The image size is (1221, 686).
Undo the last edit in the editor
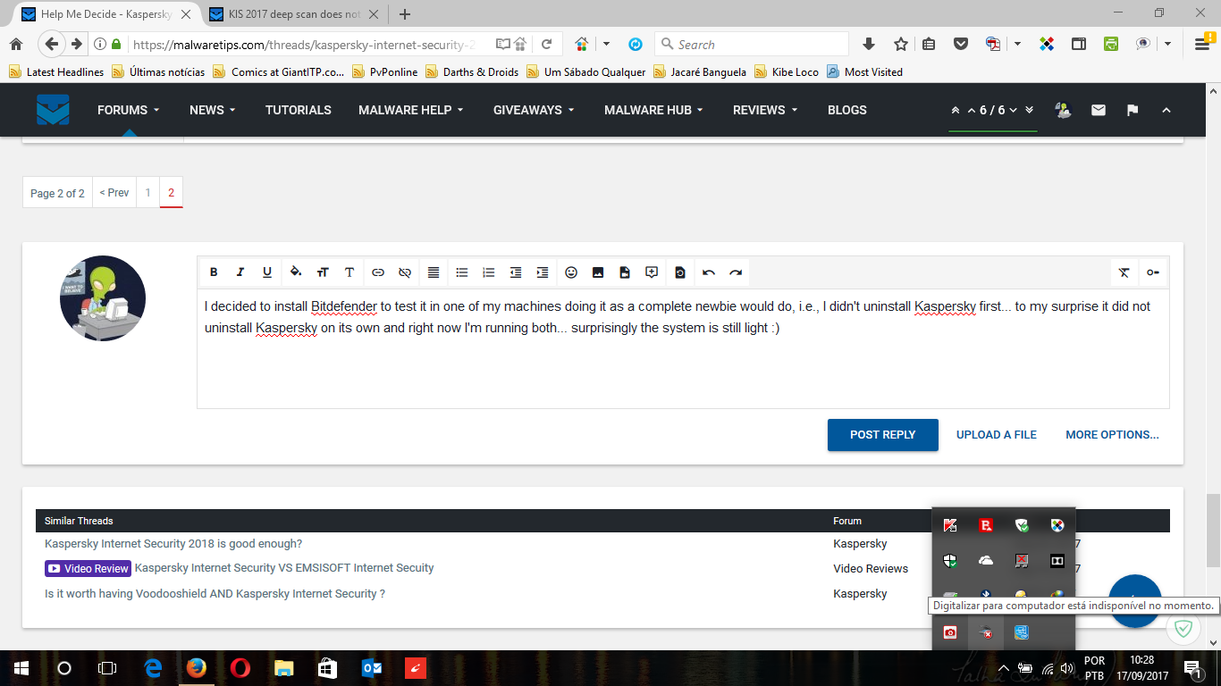709,272
